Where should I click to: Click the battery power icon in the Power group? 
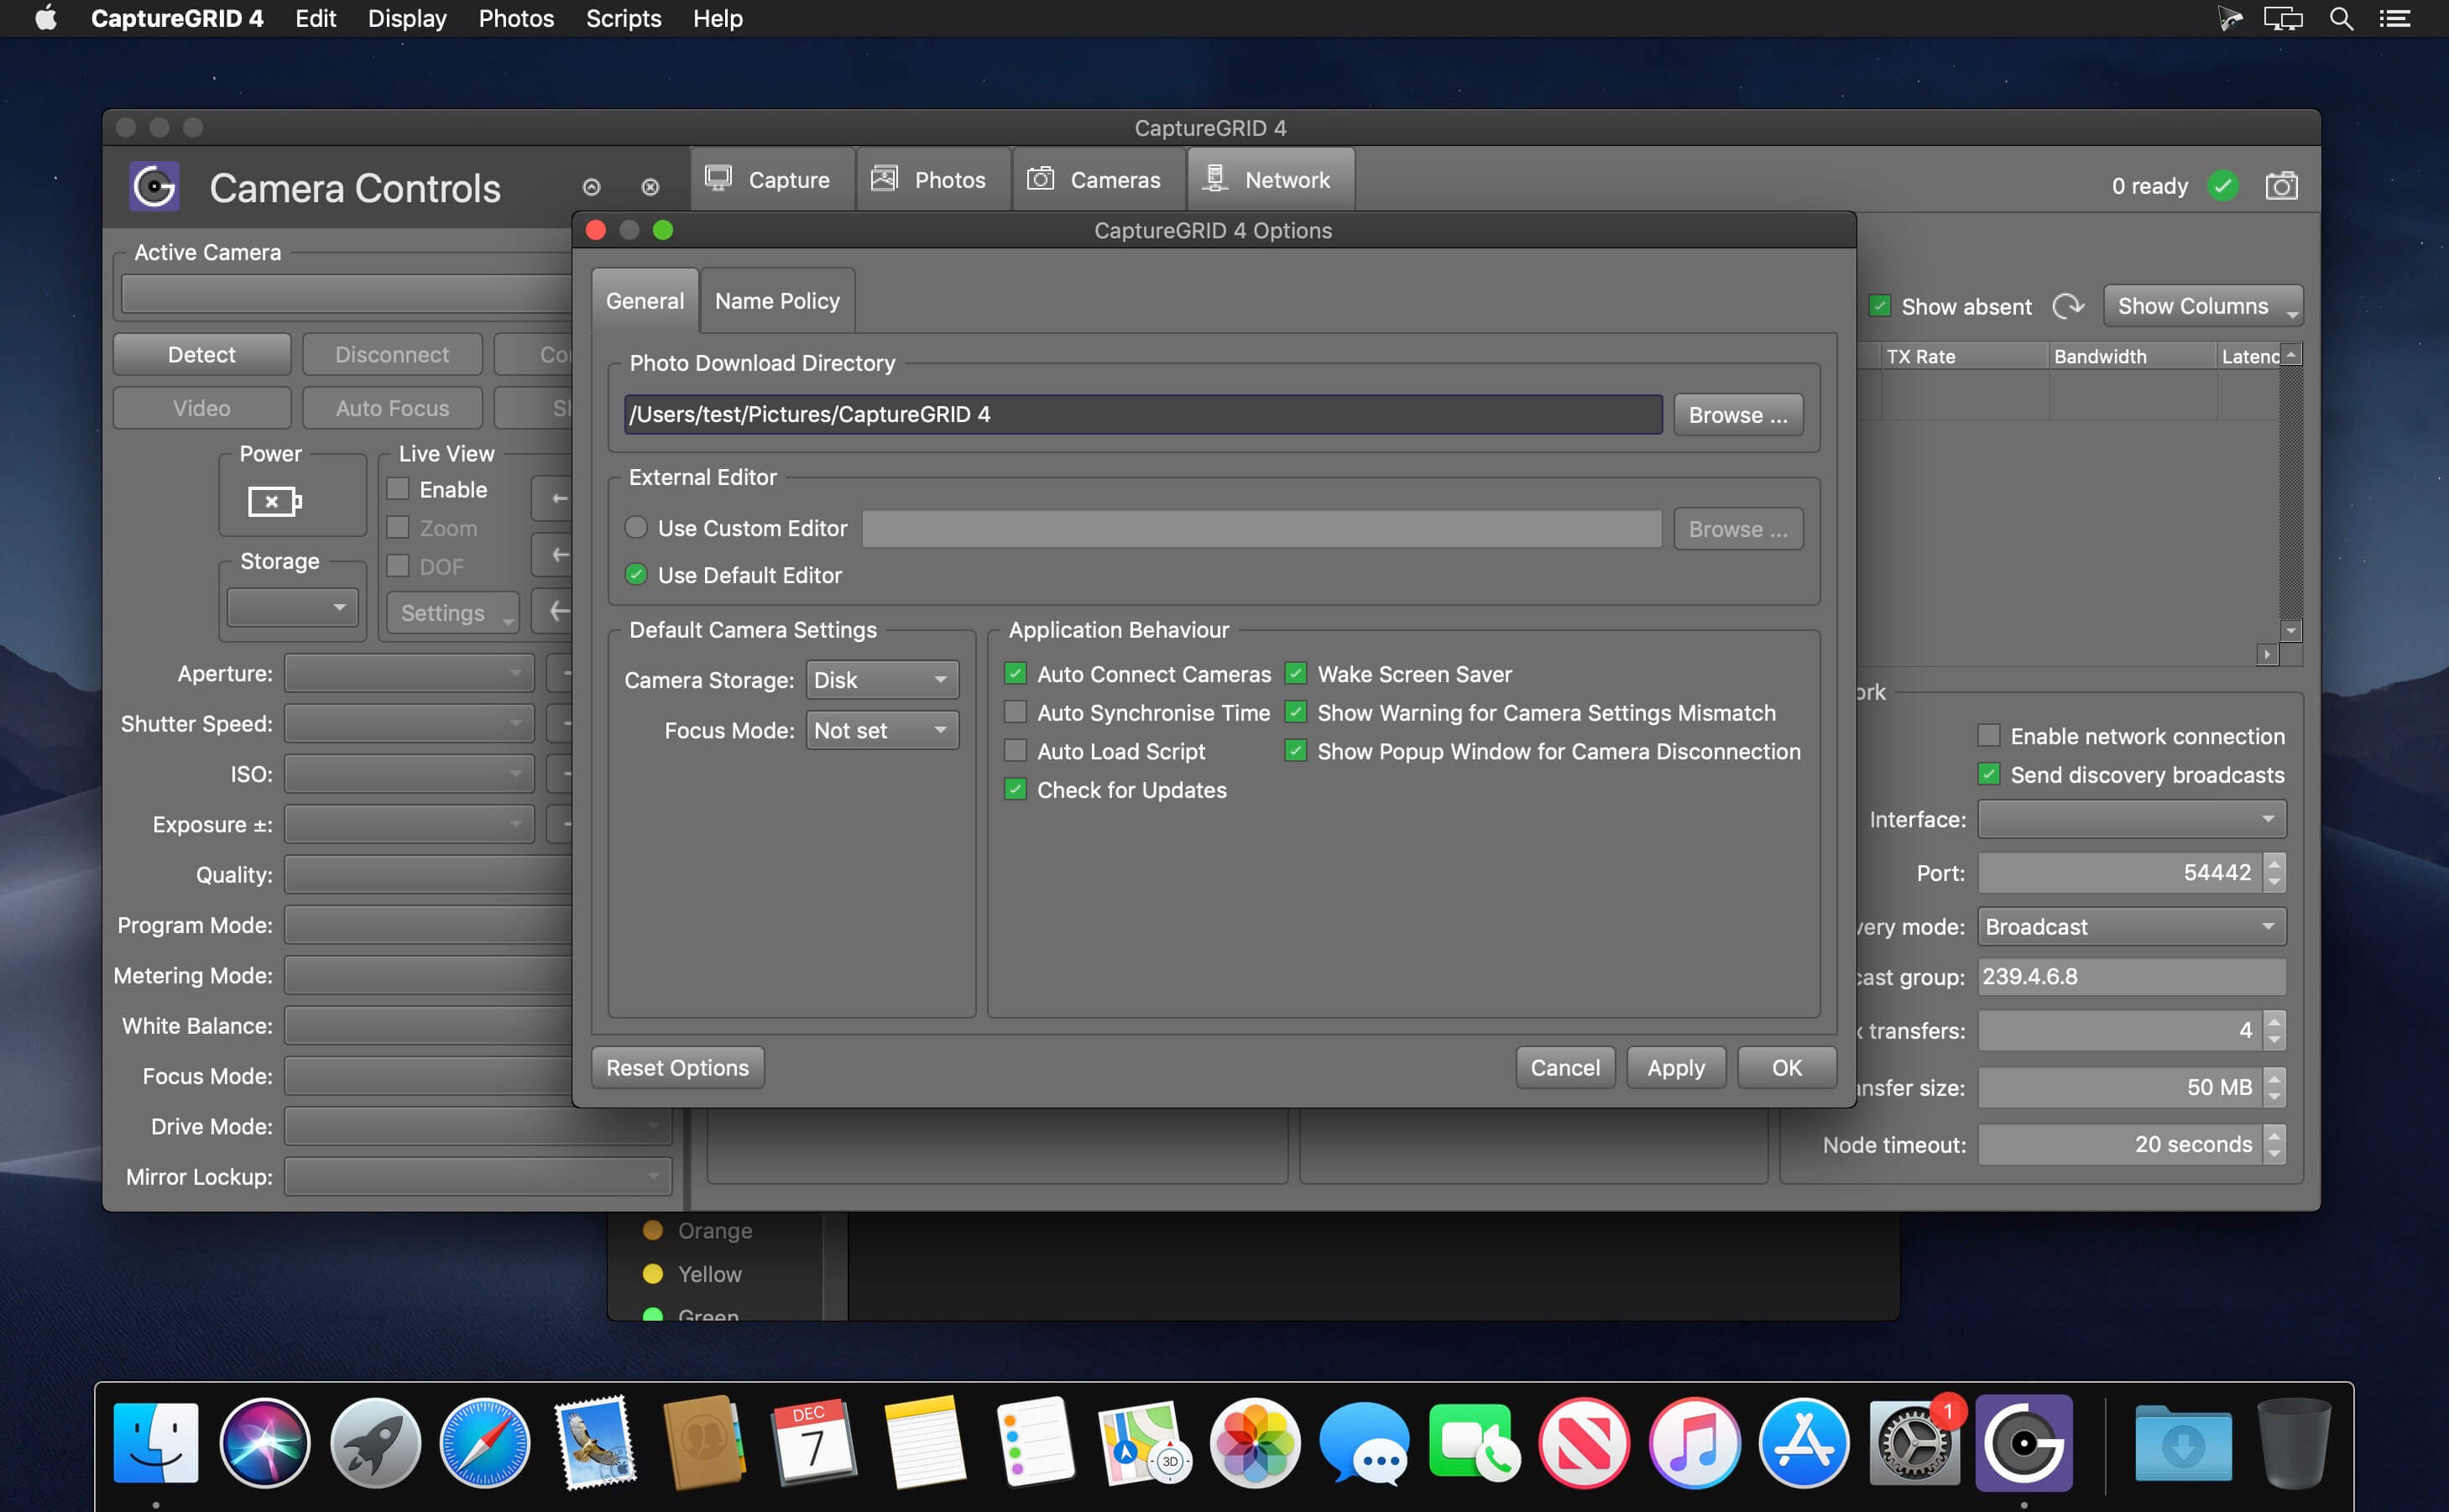tap(275, 501)
